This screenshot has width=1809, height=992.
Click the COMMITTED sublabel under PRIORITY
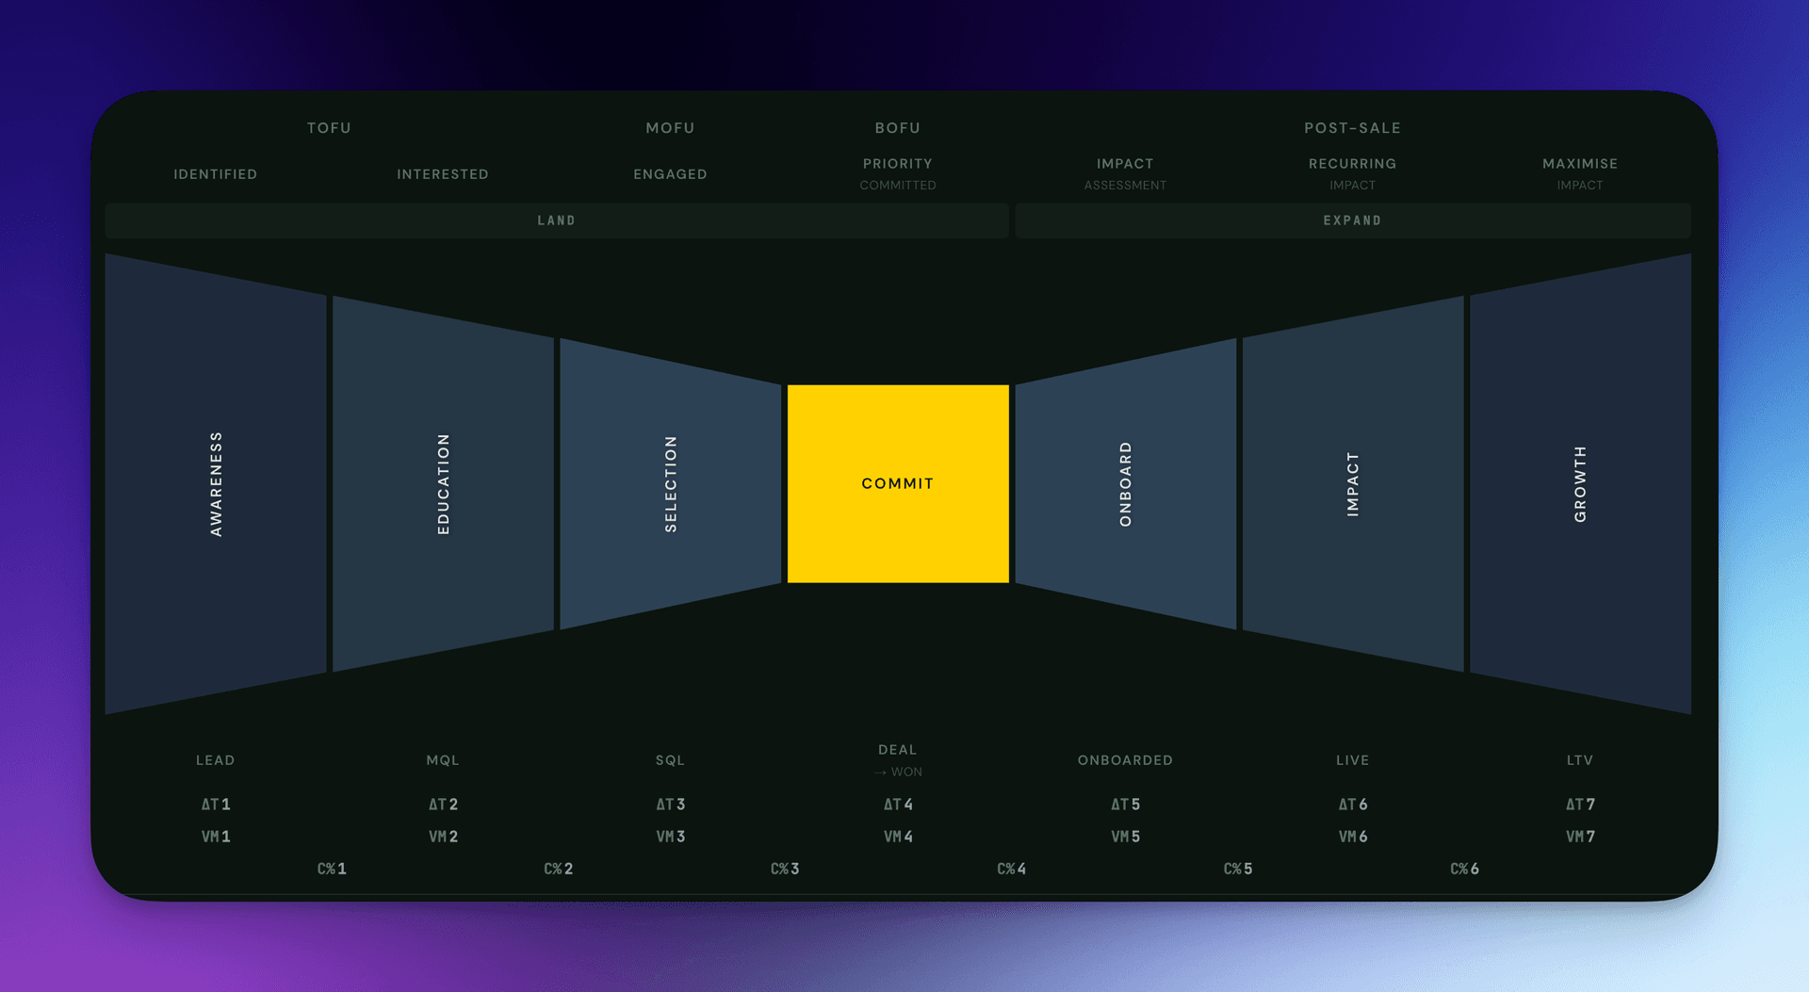(x=898, y=186)
